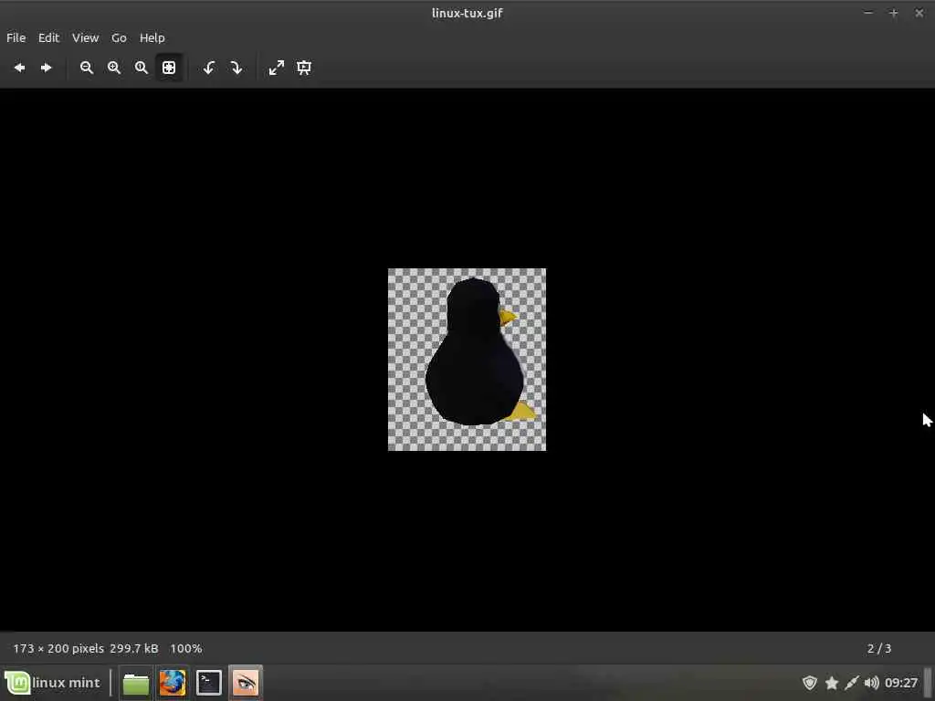The width and height of the screenshot is (935, 701).
Task: Zoom in with the plus magnifier
Action: 114,68
